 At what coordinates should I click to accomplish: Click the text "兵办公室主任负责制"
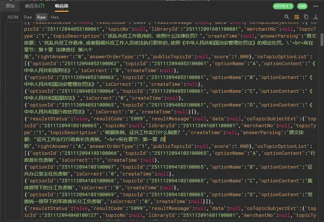(x=45, y=174)
